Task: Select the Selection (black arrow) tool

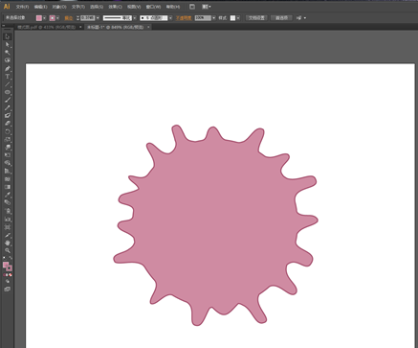Action: (x=8, y=36)
